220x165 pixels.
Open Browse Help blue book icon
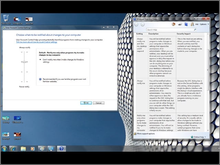tap(186, 24)
